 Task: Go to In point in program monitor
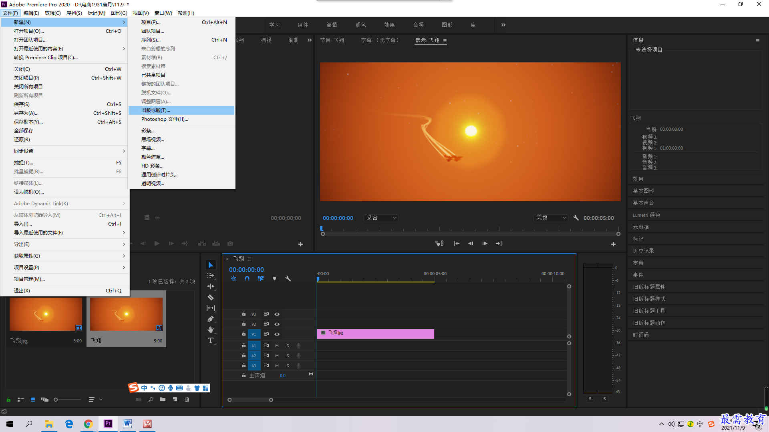pyautogui.click(x=456, y=243)
